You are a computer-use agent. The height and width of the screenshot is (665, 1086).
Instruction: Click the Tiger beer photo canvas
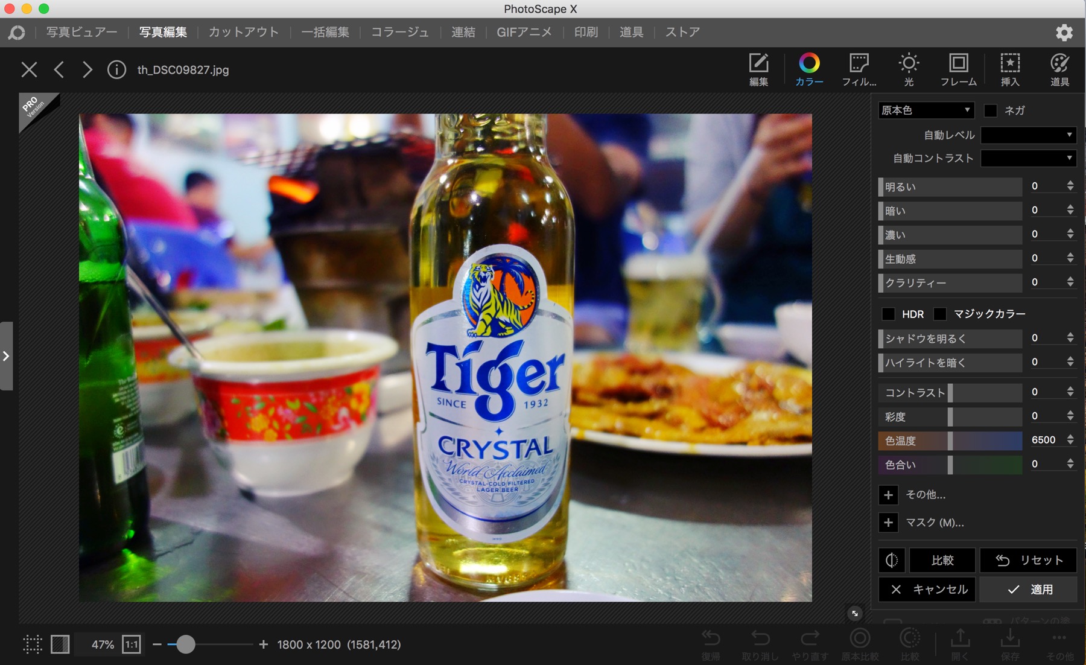445,357
